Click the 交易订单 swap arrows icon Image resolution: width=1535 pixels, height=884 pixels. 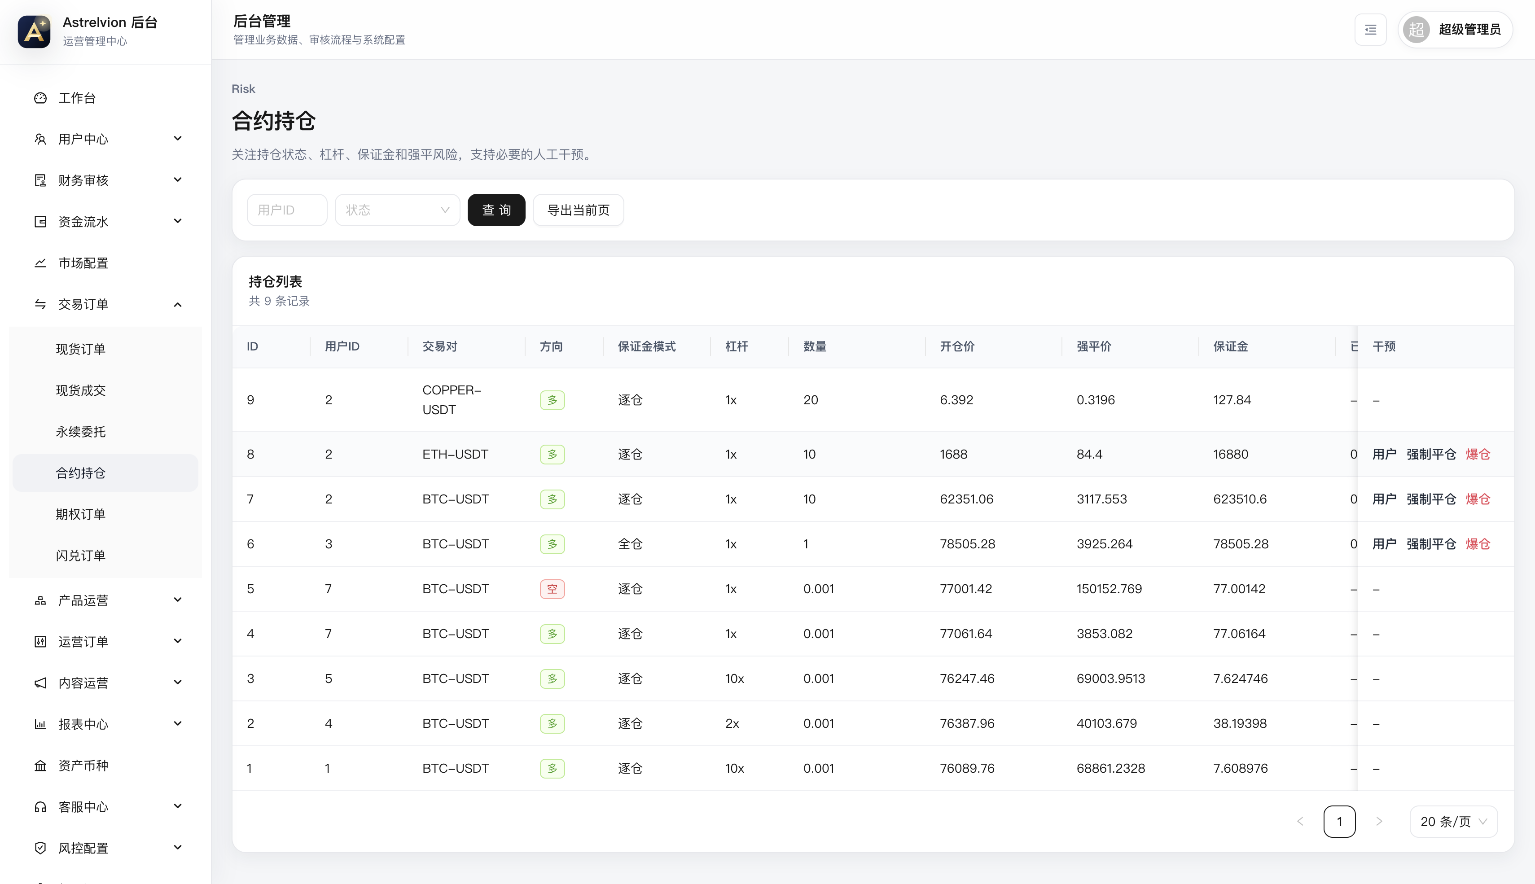tap(40, 304)
